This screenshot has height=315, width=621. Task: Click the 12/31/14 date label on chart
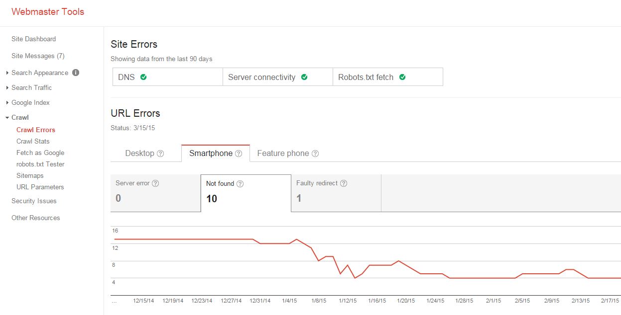(x=260, y=301)
